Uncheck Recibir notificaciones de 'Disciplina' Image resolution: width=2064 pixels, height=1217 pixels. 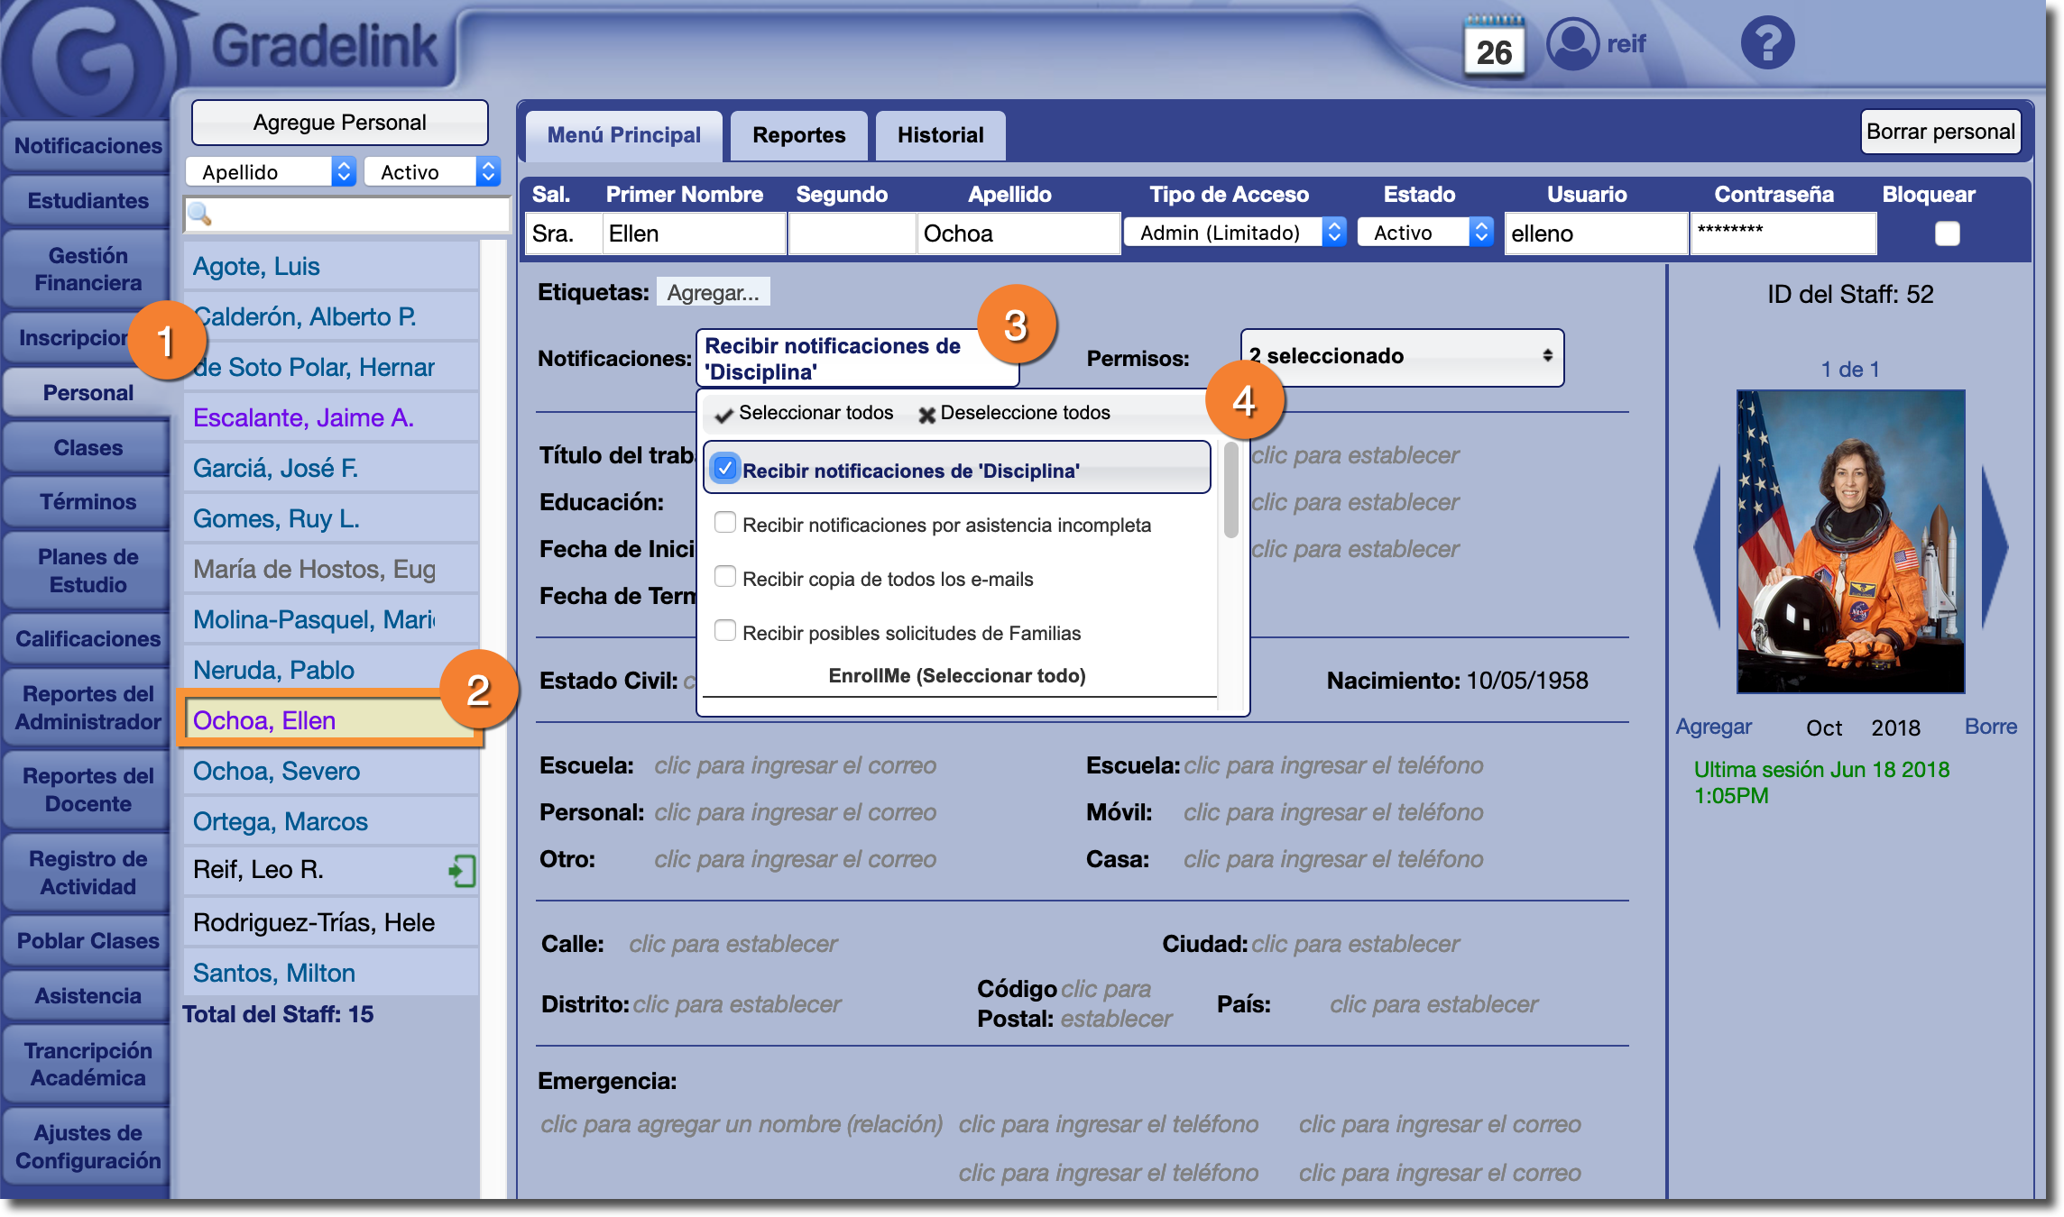pyautogui.click(x=725, y=469)
